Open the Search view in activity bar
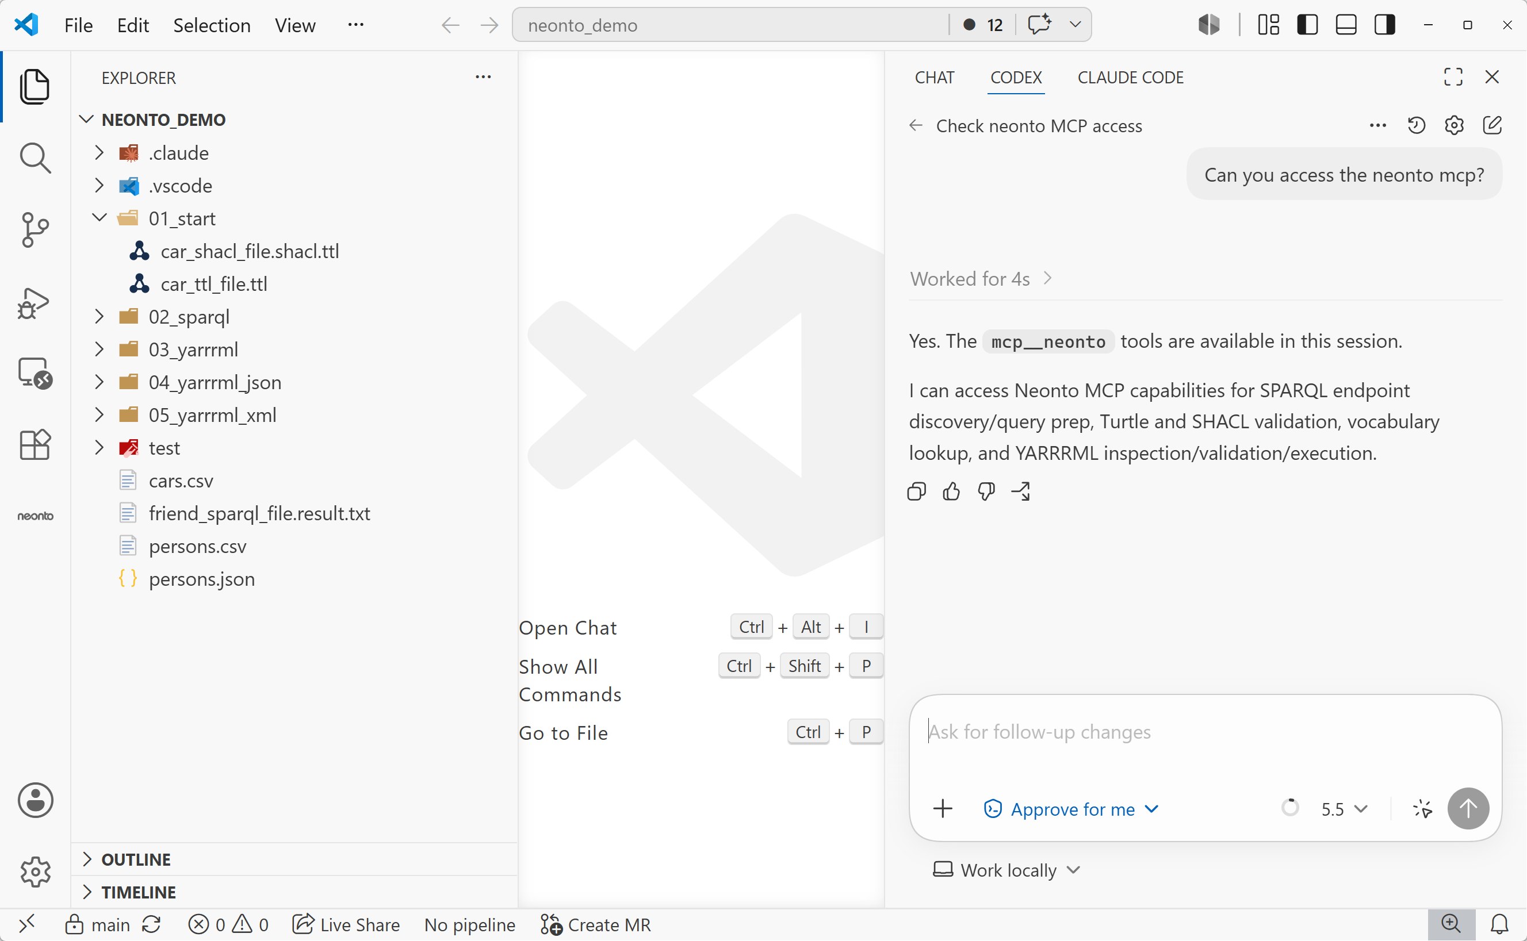The height and width of the screenshot is (941, 1527). pos(35,158)
